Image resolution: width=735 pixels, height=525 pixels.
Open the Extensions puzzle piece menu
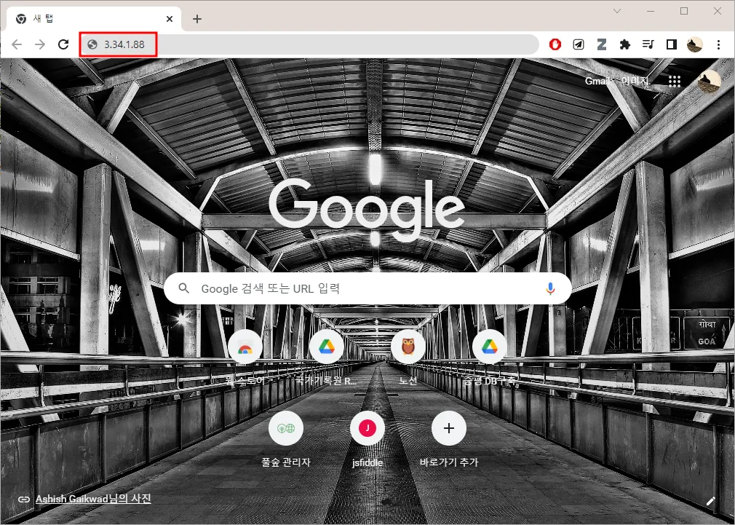click(625, 44)
